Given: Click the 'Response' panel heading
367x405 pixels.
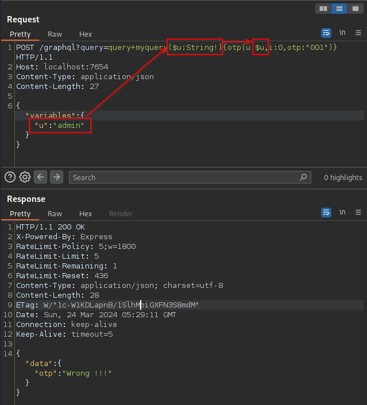Looking at the screenshot, I should [26, 199].
